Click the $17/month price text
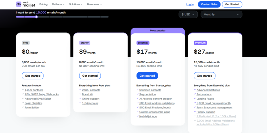The width and height of the screenshot is (267, 133). (x=146, y=52)
